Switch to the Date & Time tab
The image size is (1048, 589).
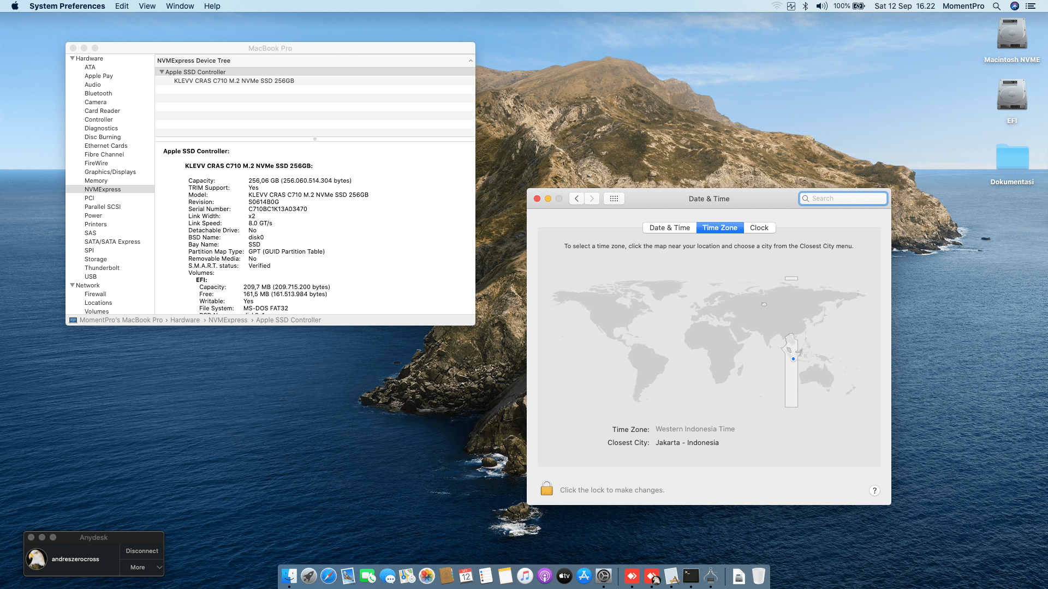point(670,228)
